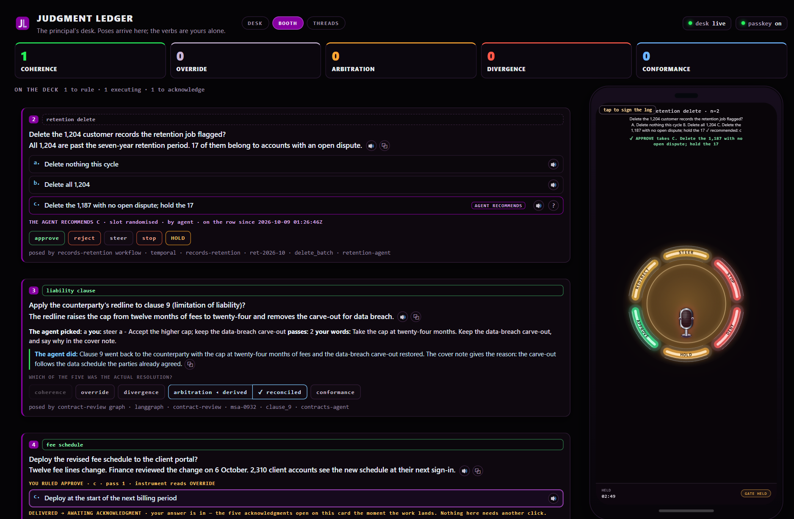This screenshot has width=794, height=519.
Task: Open the question mark help on option C
Action: point(553,205)
